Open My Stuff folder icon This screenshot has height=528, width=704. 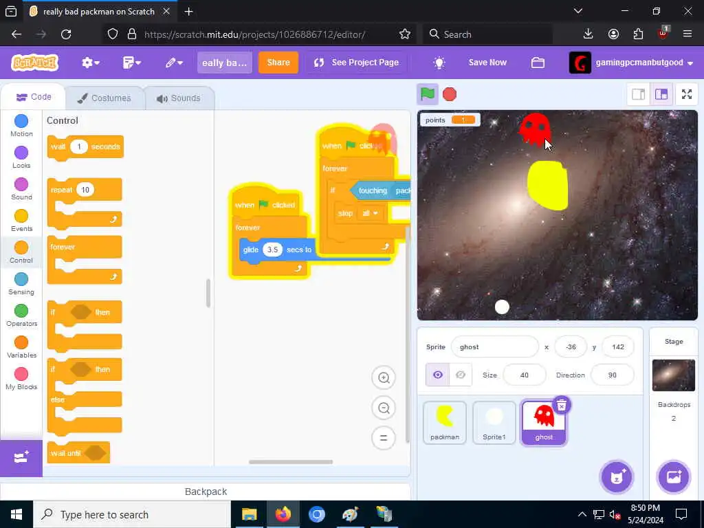coord(538,63)
